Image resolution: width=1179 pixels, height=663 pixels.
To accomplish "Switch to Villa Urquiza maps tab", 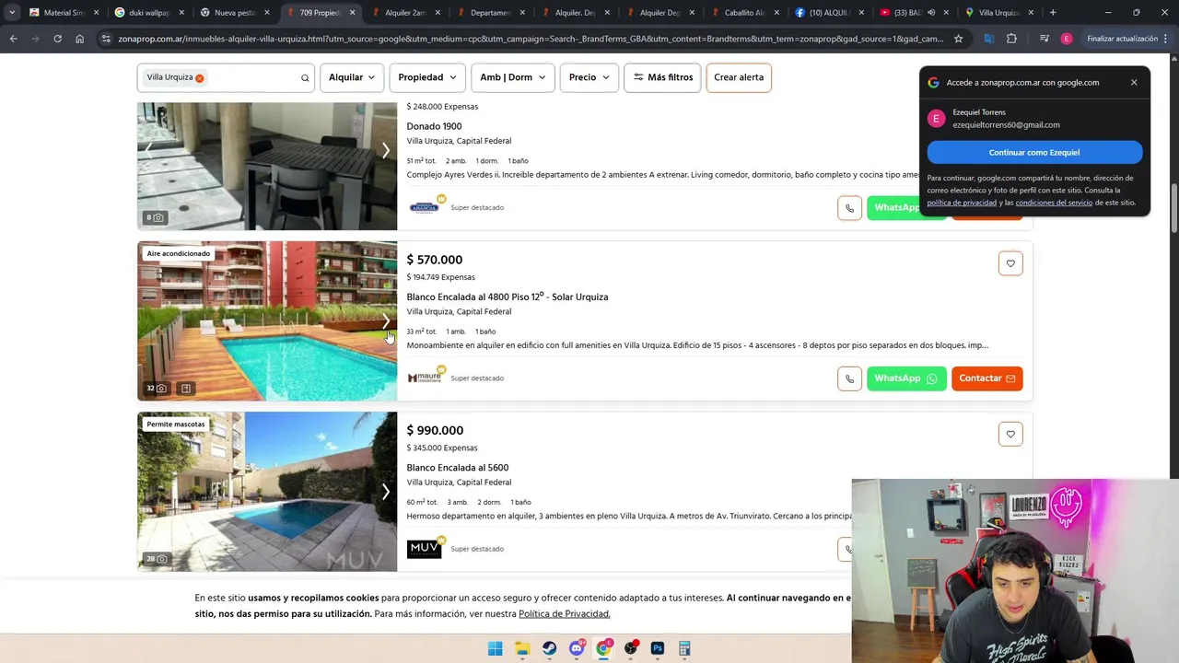I will 1000,13.
